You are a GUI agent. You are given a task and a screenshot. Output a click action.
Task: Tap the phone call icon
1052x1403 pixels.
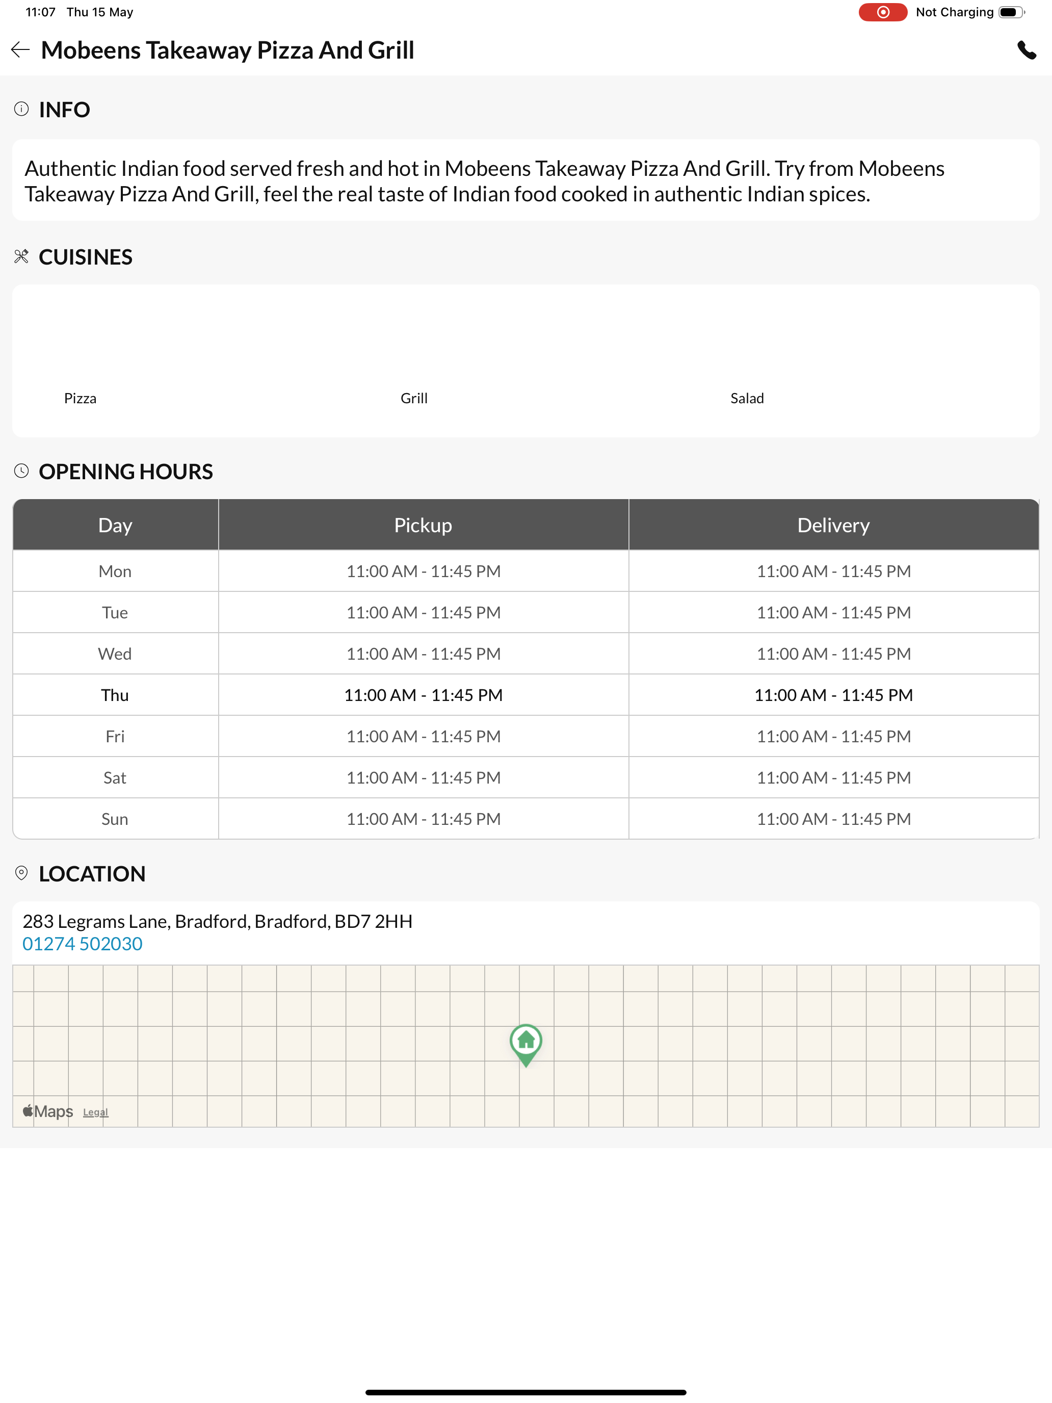(x=1026, y=50)
